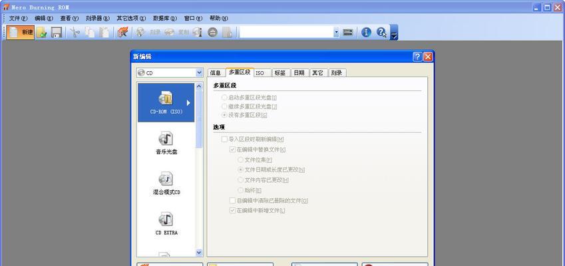The height and width of the screenshot is (266, 565).
Task: Click the scissors cut icon
Action: pos(75,33)
